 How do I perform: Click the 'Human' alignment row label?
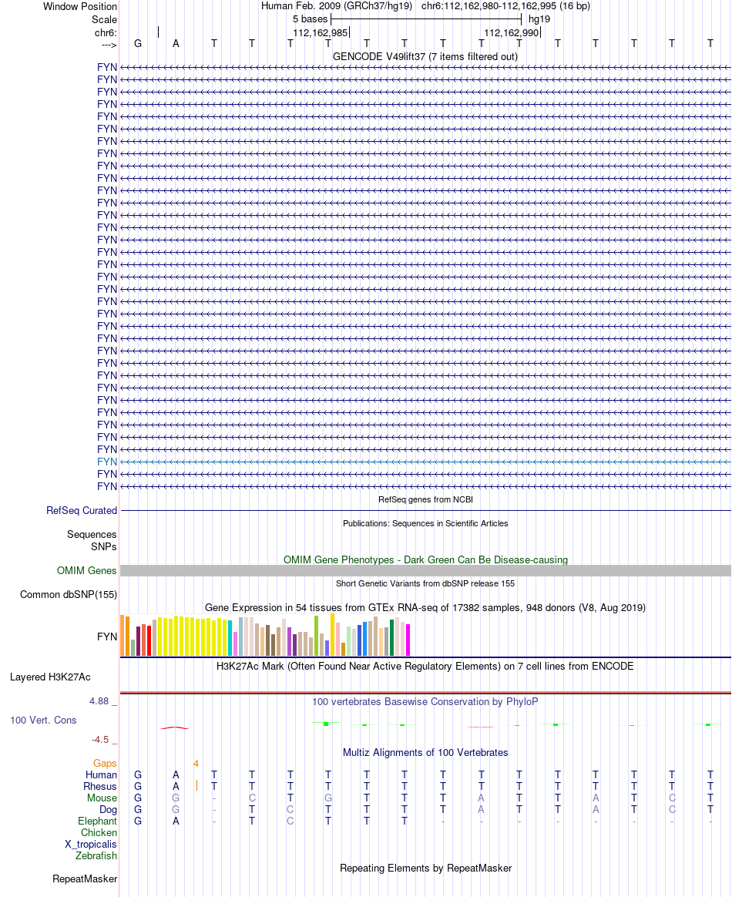click(x=101, y=774)
